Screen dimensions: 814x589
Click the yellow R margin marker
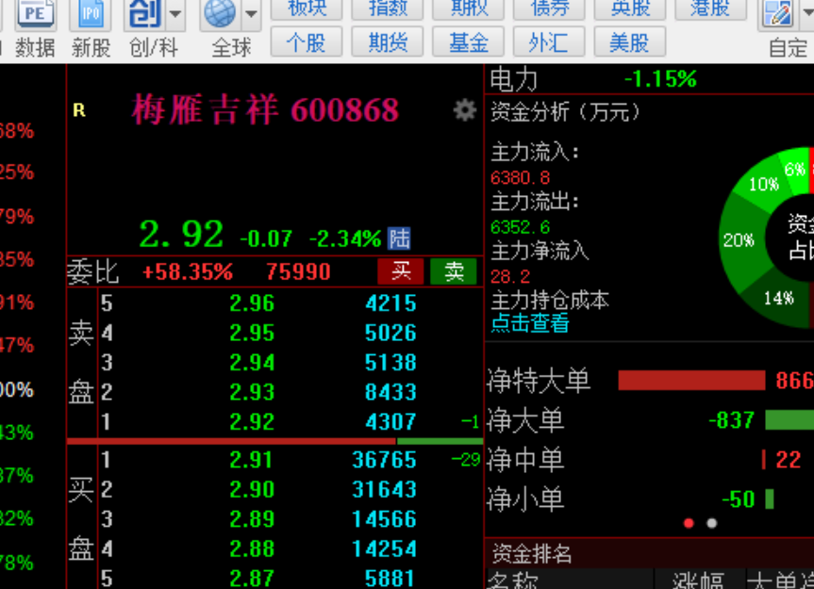79,110
